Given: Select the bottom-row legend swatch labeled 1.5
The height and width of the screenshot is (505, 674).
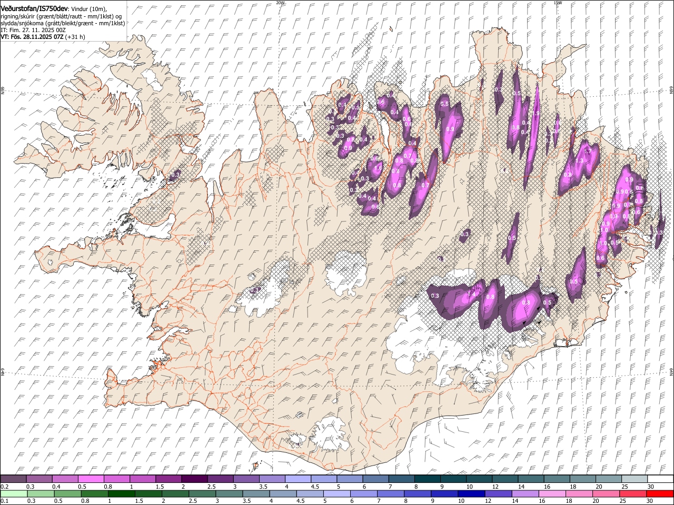Looking at the screenshot, I should 148,494.
